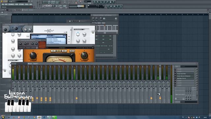This screenshot has width=211, height=119.
Task: Toggle enable switch for Fruity Fast Dist slot
Action: pos(175,74)
